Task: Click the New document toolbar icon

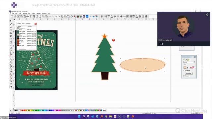Action: click(12, 16)
